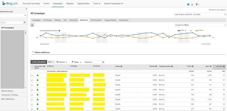Viewport: 227px width, 111px height.
Task: Go to Home in top navigation
Action: (x=46, y=3)
